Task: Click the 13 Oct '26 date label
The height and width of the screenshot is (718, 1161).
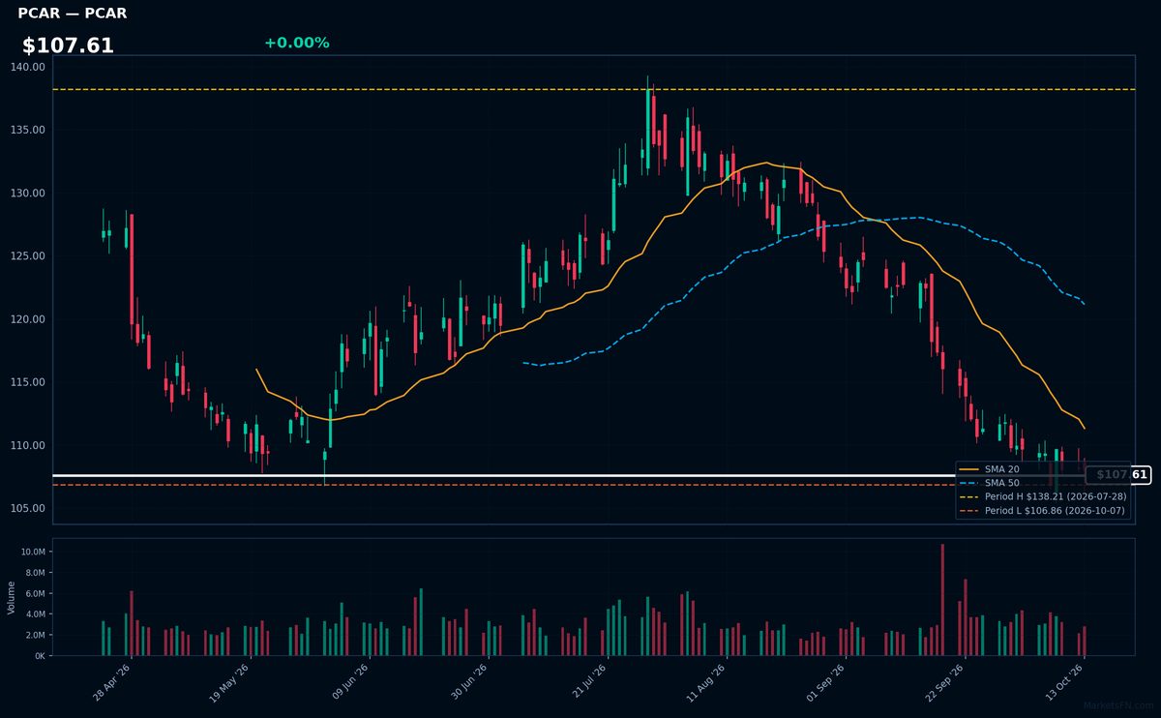Action: coord(1064,683)
